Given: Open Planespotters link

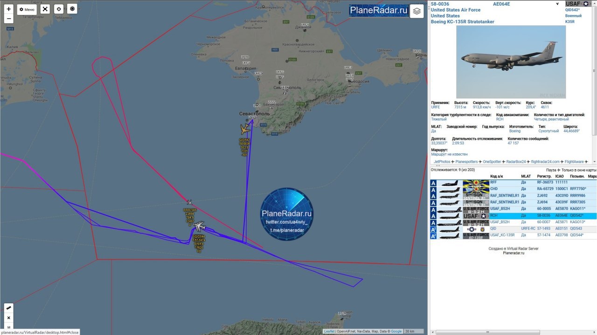Looking at the screenshot, I should pyautogui.click(x=466, y=162).
